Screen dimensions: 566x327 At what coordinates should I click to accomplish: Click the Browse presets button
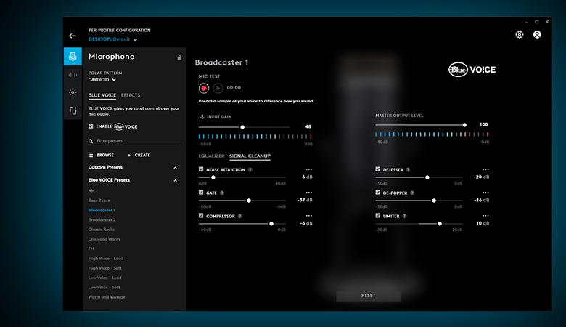point(102,155)
